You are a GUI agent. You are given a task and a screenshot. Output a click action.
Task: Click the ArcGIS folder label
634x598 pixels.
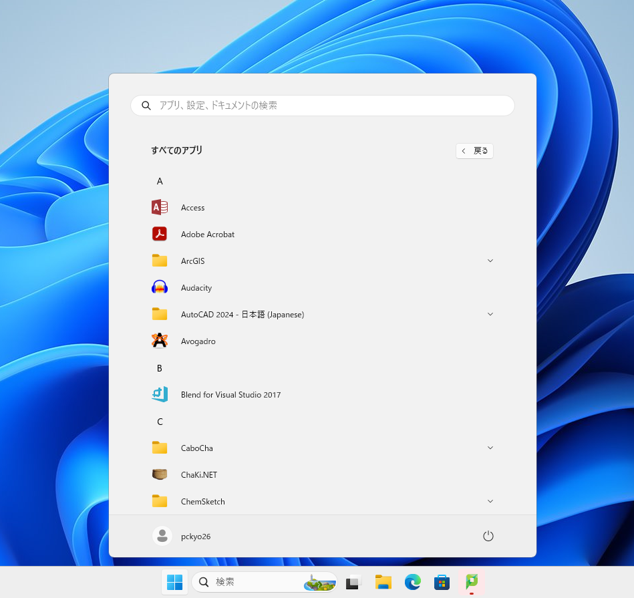193,261
